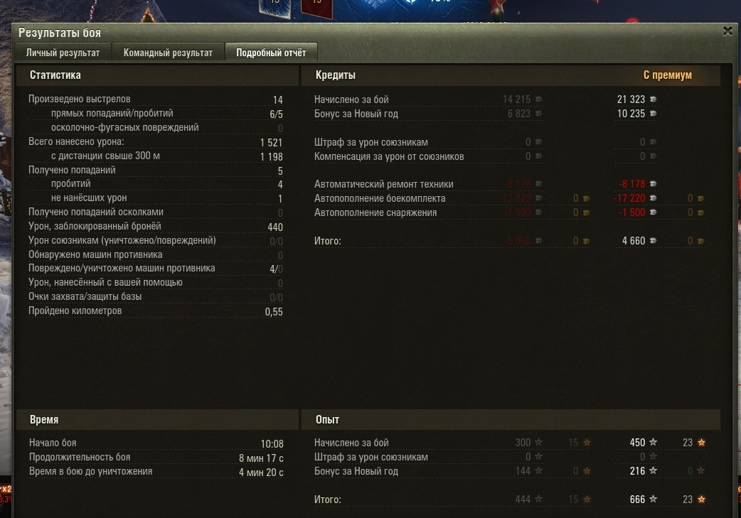This screenshot has width=741, height=518.
Task: Close the Результаты боя window
Action: pyautogui.click(x=727, y=32)
